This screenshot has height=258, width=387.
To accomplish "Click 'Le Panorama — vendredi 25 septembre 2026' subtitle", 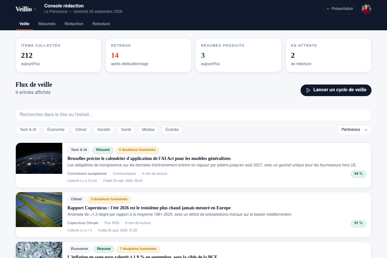I will tap(83, 12).
